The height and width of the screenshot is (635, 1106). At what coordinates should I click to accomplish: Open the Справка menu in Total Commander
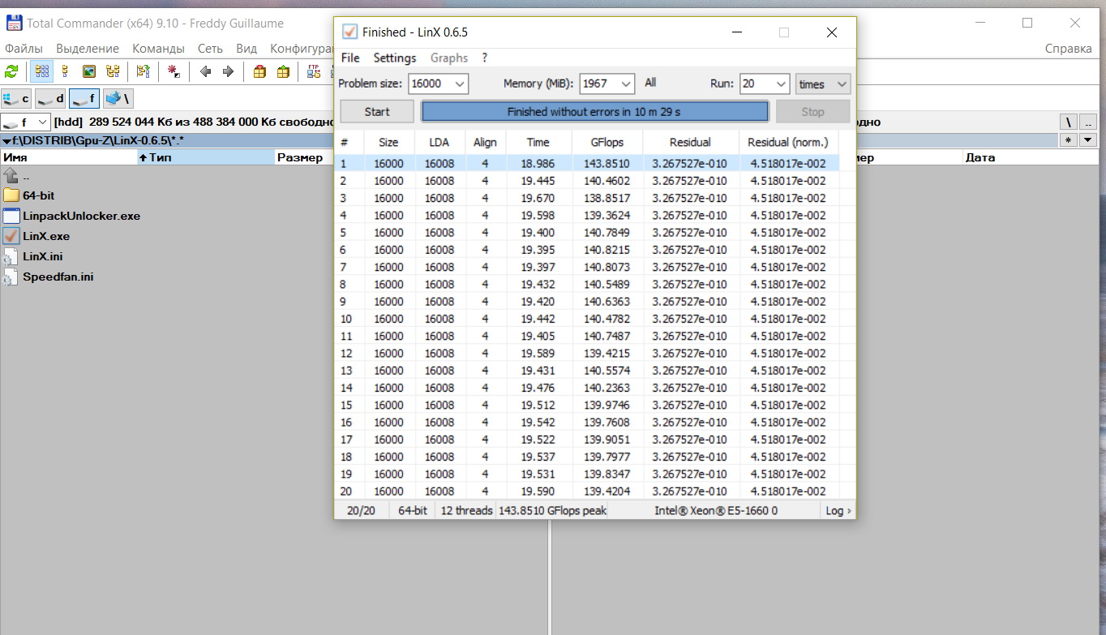pos(1069,49)
